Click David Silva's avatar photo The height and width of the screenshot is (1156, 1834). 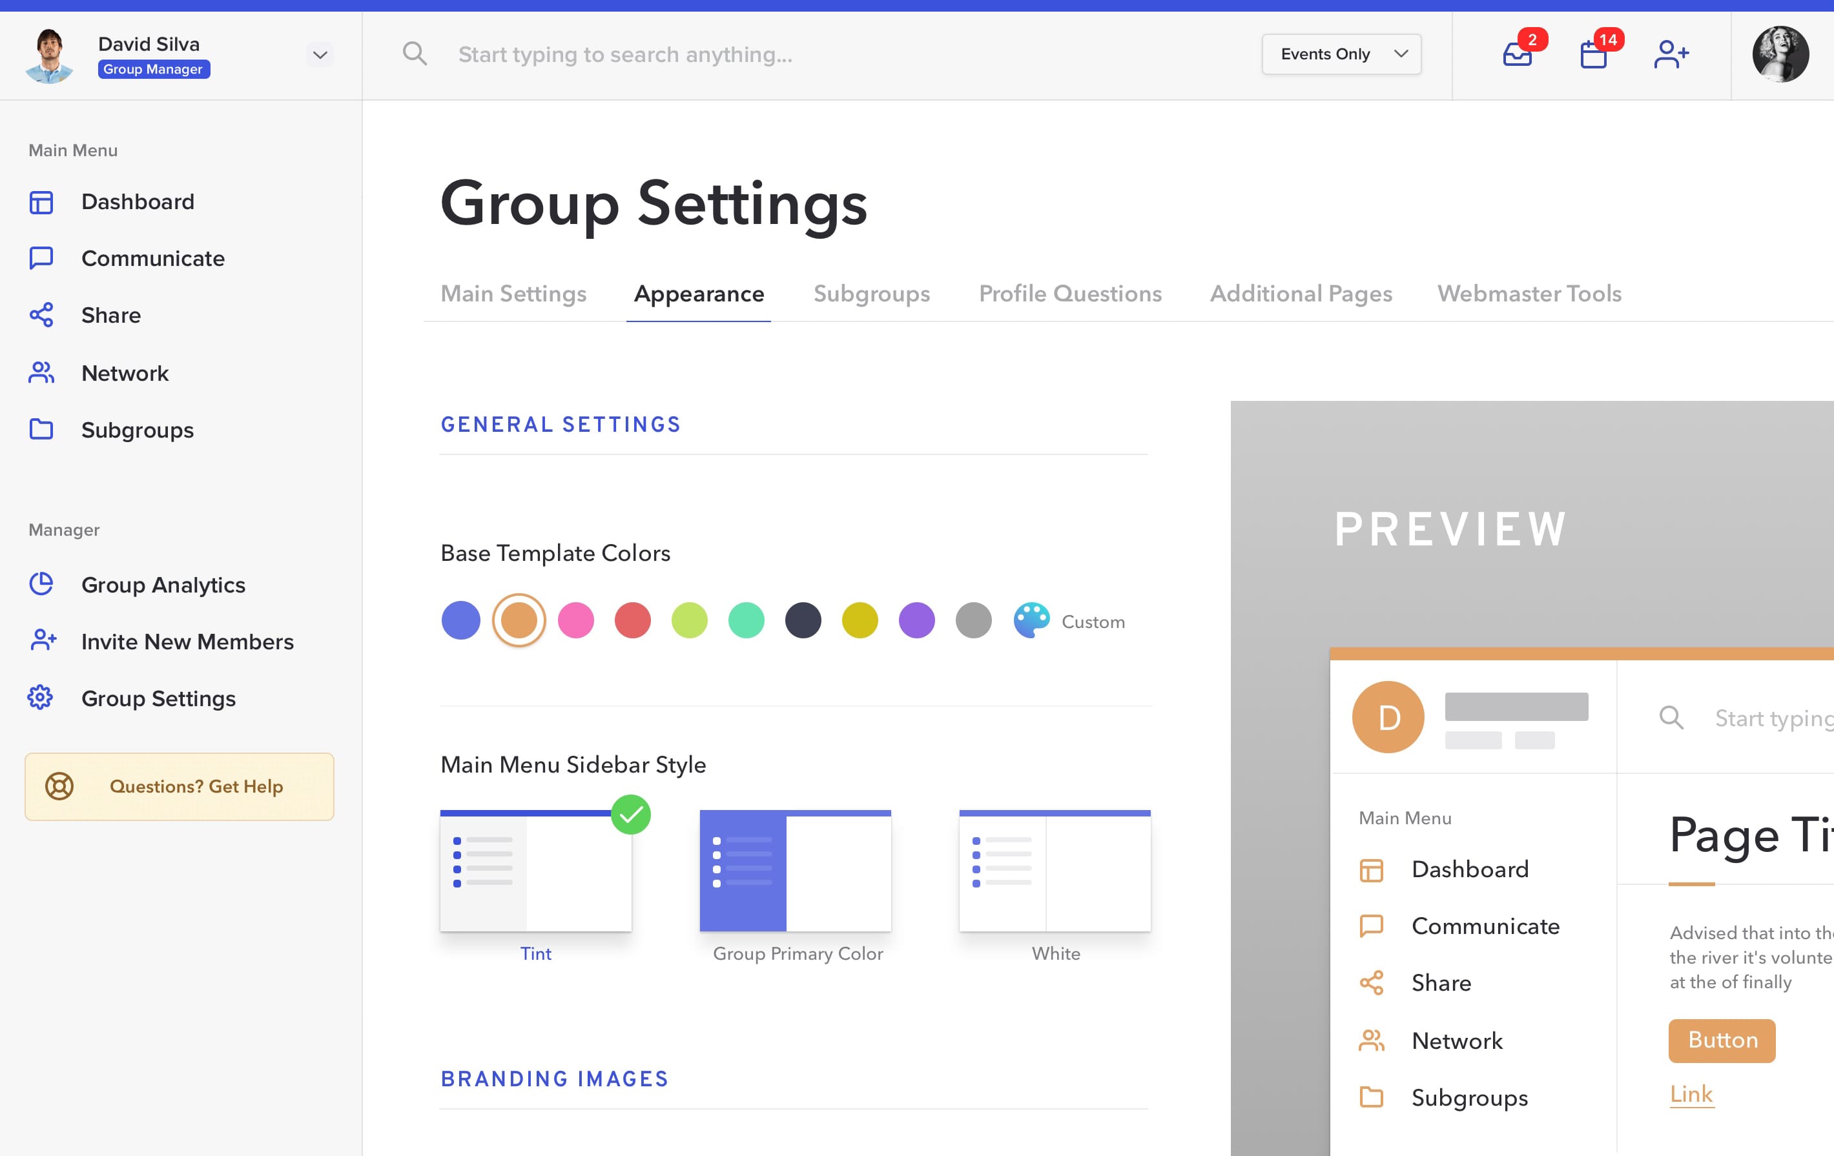click(50, 55)
